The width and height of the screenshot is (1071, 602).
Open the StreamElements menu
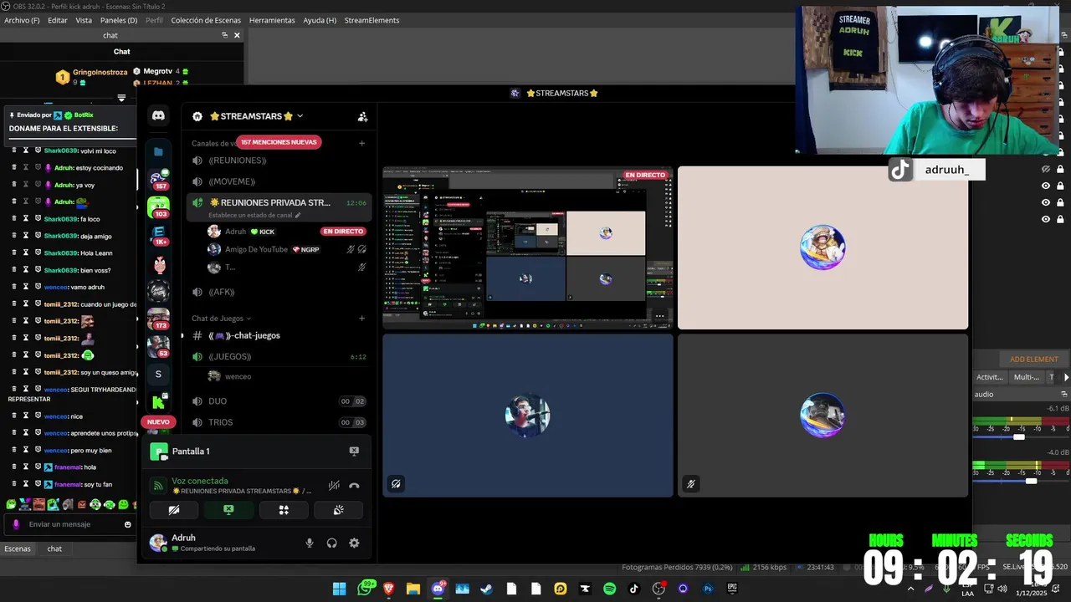pyautogui.click(x=372, y=20)
